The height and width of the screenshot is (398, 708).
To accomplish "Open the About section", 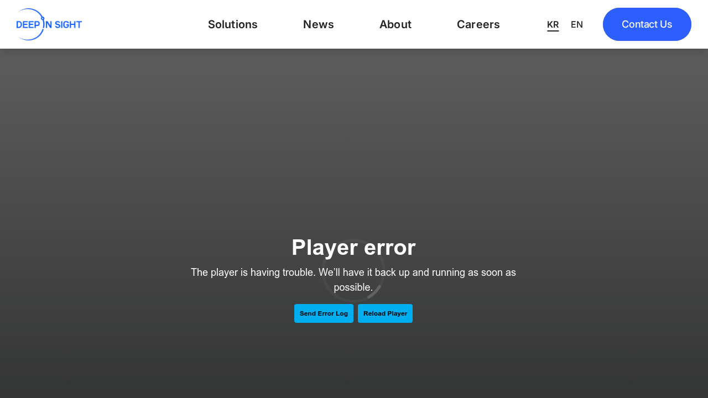I will (395, 24).
